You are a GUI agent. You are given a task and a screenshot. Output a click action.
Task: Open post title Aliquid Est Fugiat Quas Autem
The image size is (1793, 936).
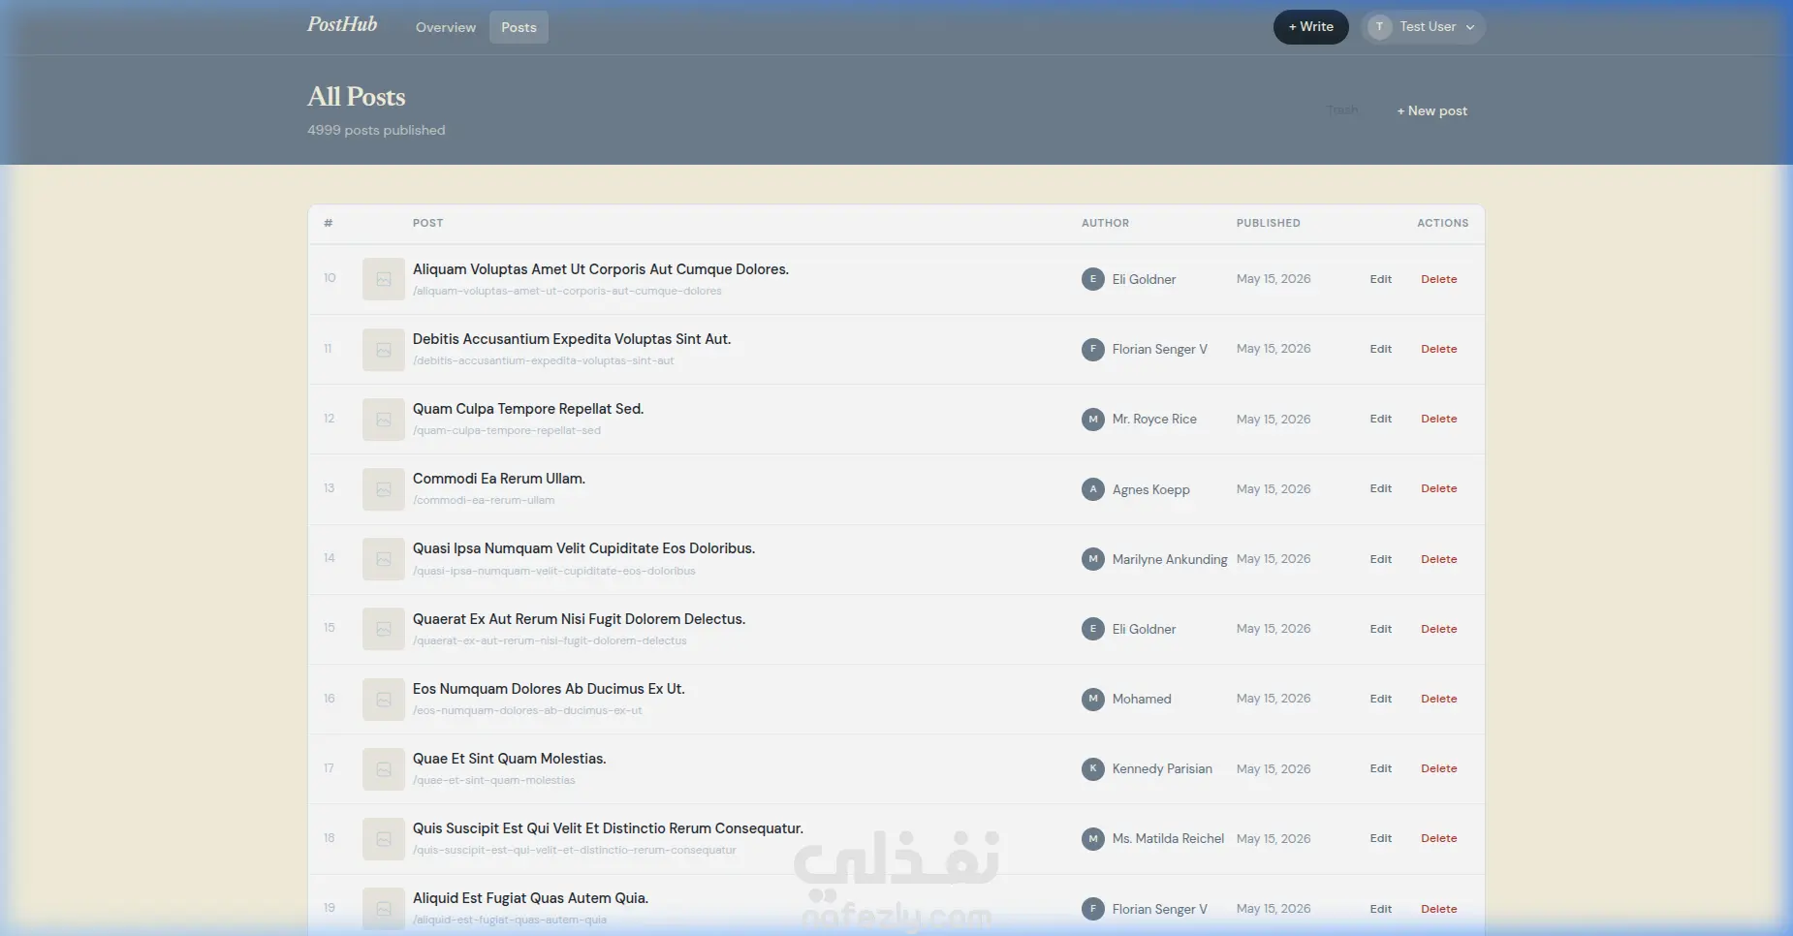530,898
